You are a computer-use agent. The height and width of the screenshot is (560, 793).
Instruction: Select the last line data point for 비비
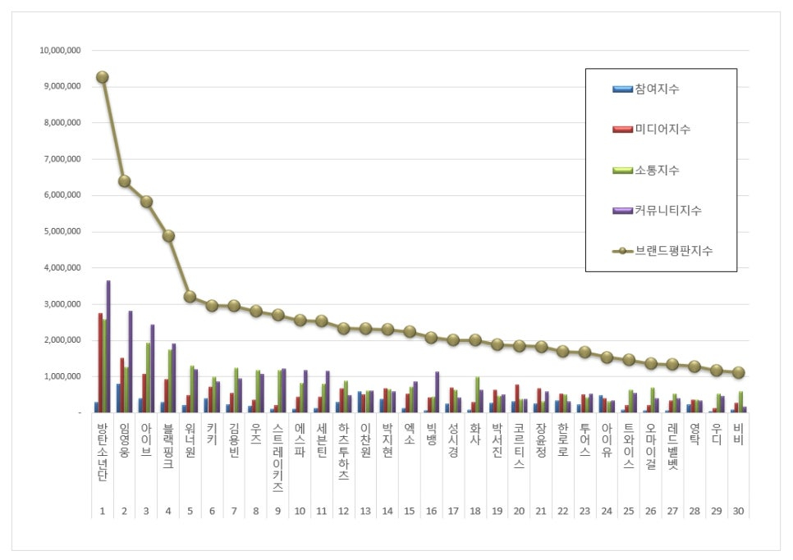pos(738,372)
